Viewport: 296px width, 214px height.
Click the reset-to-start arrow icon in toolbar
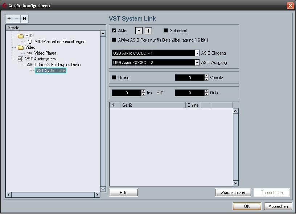[24, 19]
